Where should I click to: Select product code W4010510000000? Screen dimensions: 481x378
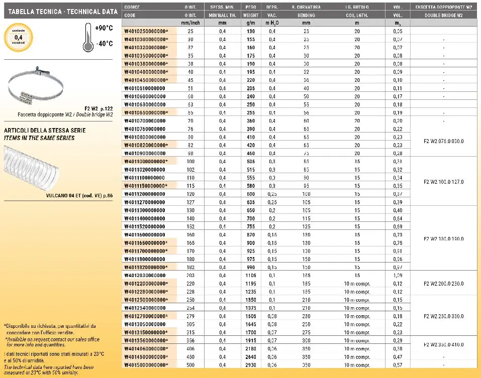tap(144, 88)
